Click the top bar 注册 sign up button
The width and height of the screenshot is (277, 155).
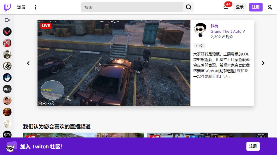click(x=256, y=7)
